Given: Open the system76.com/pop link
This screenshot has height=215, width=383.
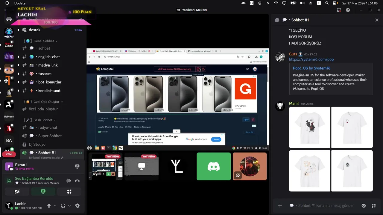Looking at the screenshot, I should pos(311,59).
